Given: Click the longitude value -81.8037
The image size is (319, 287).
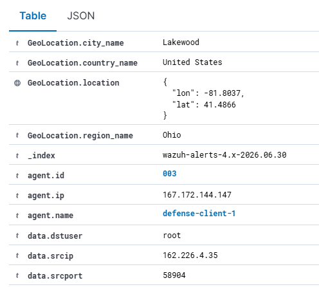Looking at the screenshot, I should coord(222,93).
